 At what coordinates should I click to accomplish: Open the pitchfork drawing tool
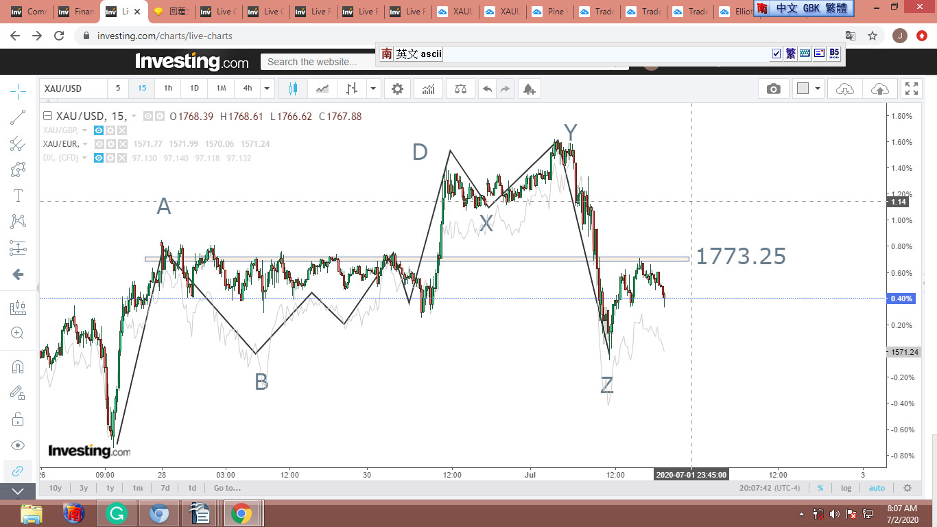pos(19,143)
